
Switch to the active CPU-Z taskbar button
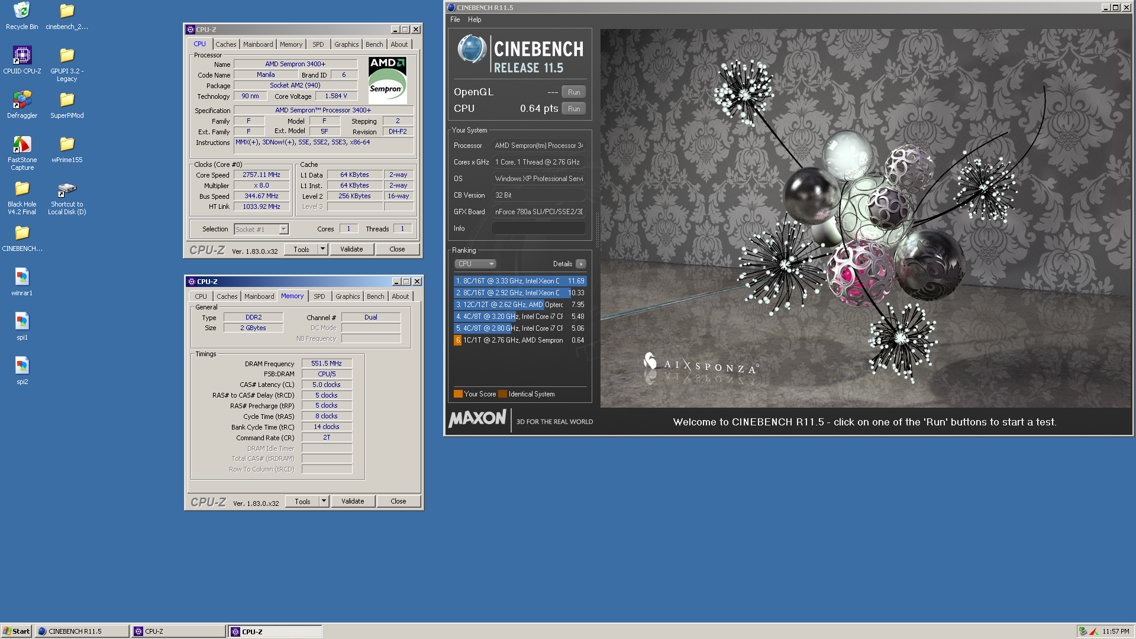click(x=275, y=631)
